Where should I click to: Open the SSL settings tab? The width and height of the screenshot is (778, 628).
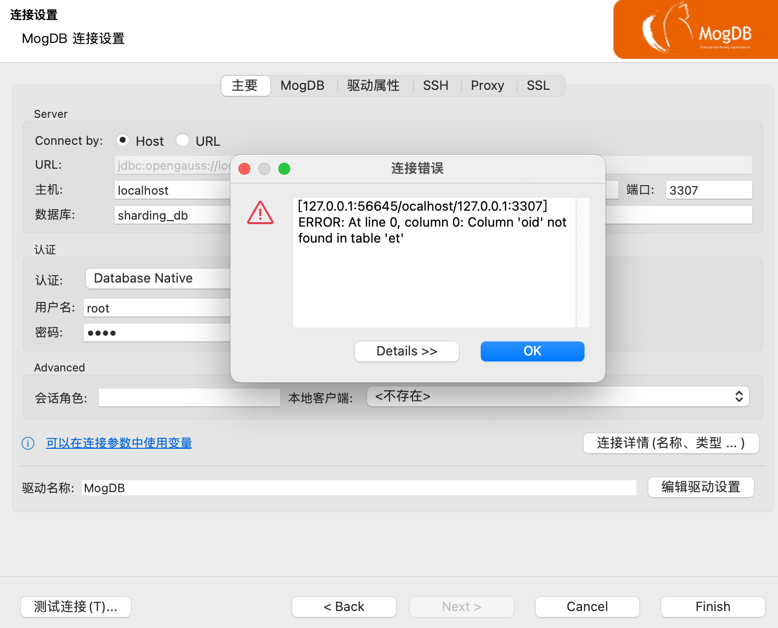pos(538,85)
